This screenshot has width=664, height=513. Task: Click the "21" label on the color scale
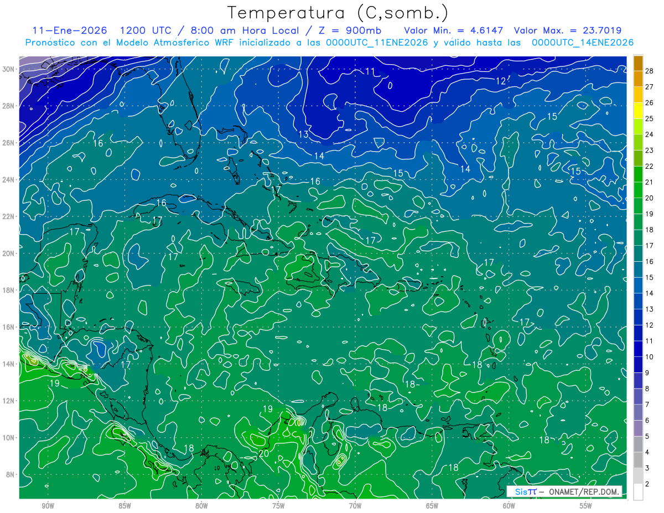click(x=650, y=182)
